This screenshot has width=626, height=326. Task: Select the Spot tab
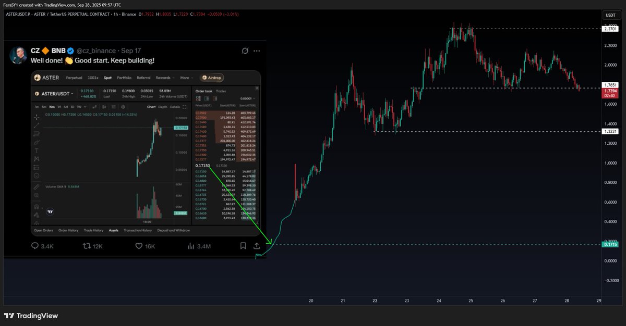tap(107, 78)
